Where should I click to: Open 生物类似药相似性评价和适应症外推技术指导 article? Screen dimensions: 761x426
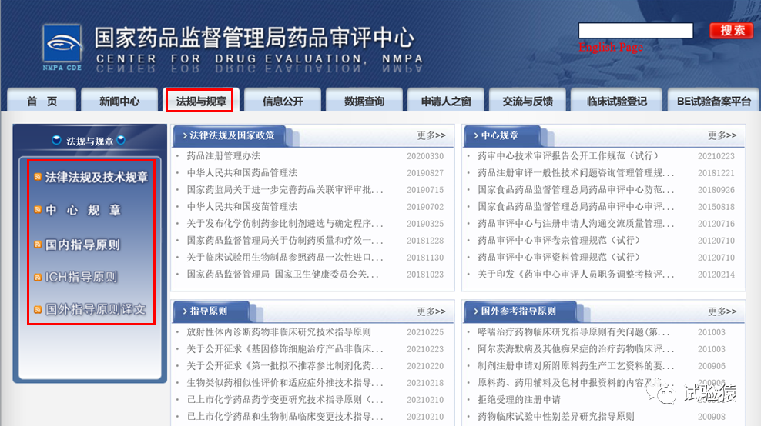coord(285,383)
